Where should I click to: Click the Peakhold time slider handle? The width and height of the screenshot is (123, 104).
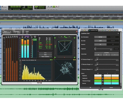click(x=95, y=49)
